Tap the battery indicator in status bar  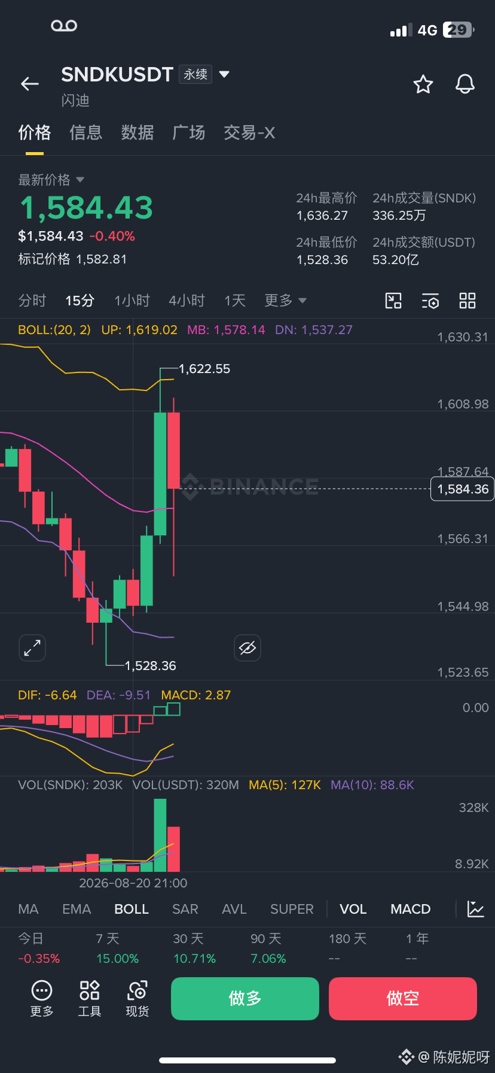[x=459, y=30]
